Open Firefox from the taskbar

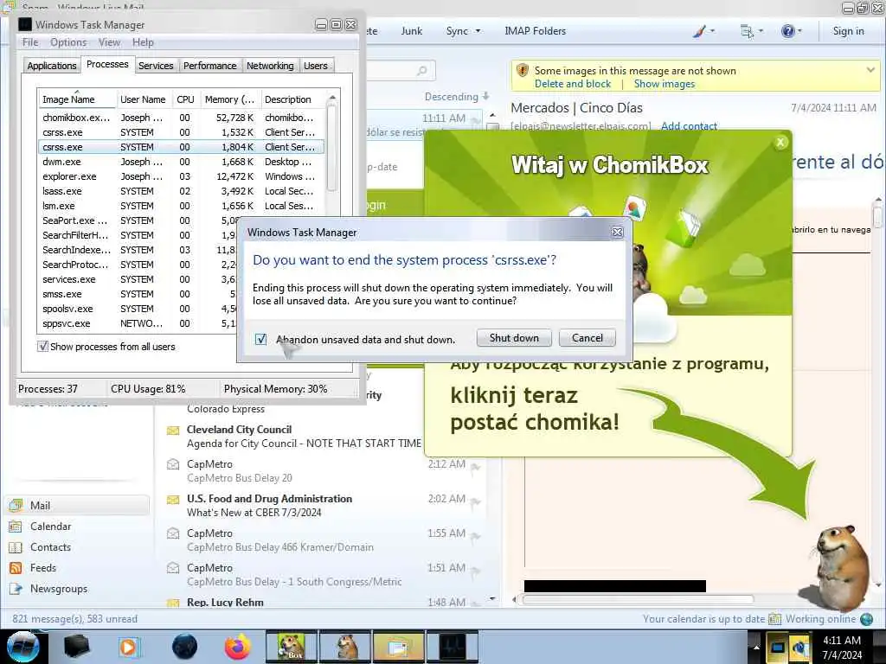tap(237, 647)
